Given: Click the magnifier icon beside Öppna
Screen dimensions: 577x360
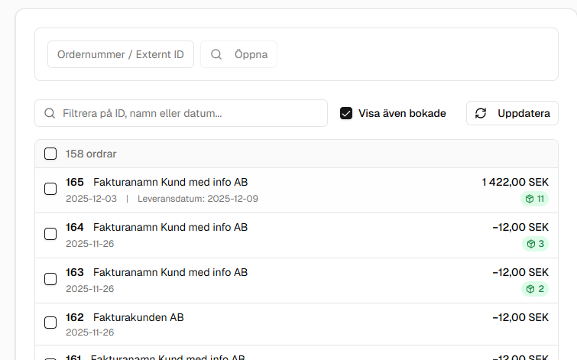Looking at the screenshot, I should click(216, 54).
